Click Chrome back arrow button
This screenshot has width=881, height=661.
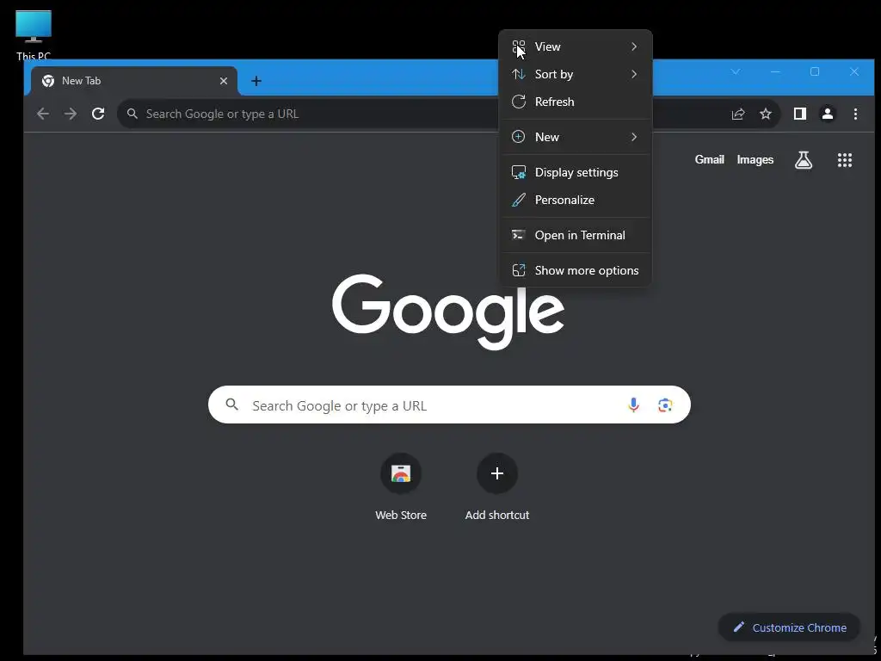pos(43,114)
